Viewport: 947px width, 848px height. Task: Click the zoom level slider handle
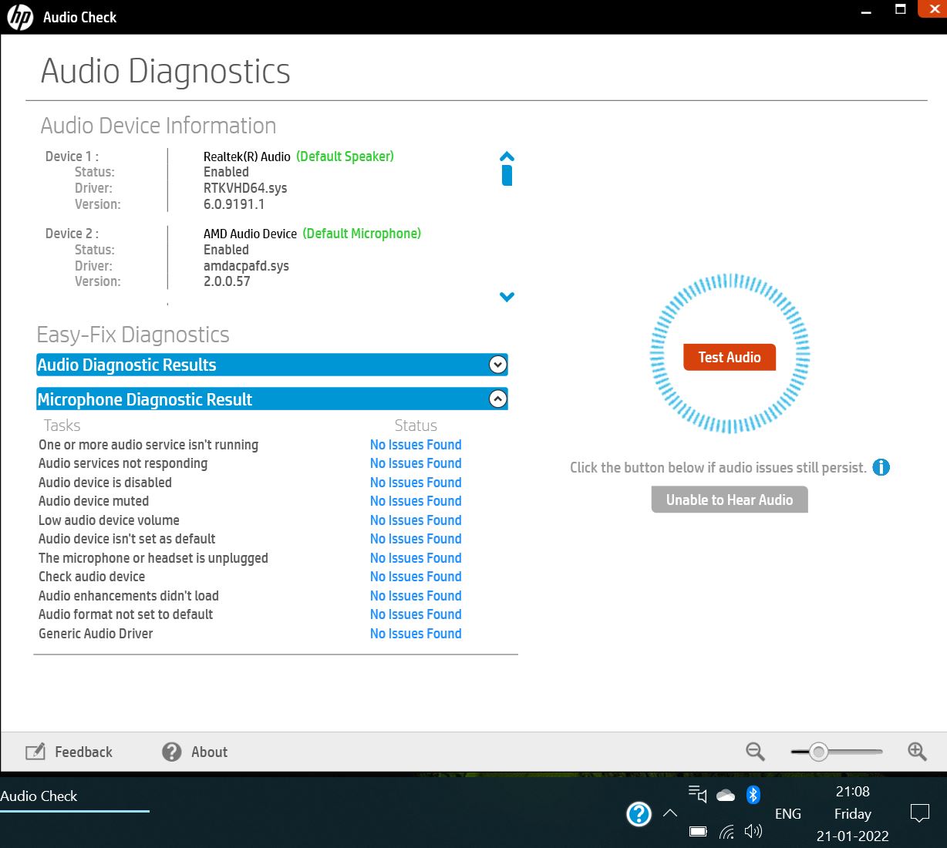tap(818, 752)
